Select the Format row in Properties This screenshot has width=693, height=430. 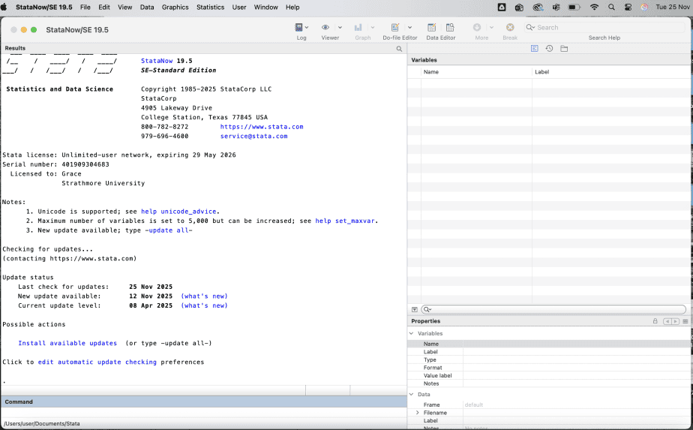click(548, 368)
